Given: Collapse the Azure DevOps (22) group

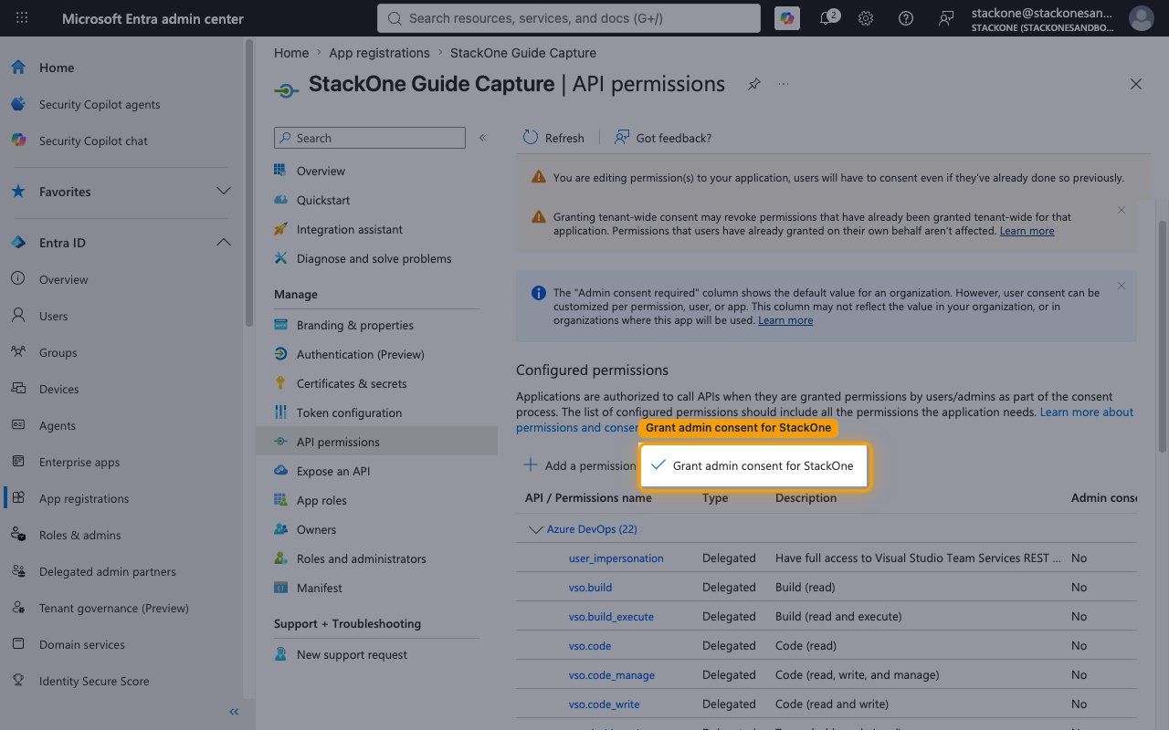Looking at the screenshot, I should [x=535, y=529].
